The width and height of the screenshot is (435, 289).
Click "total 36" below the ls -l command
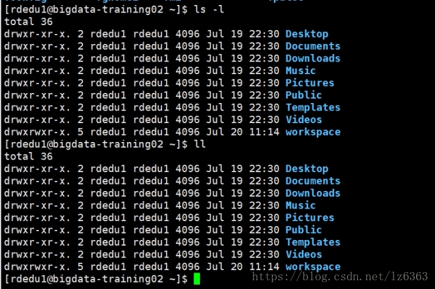(28, 21)
